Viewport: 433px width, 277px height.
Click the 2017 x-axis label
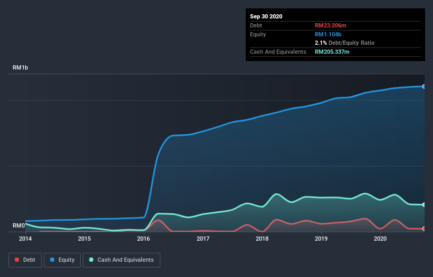(x=203, y=239)
